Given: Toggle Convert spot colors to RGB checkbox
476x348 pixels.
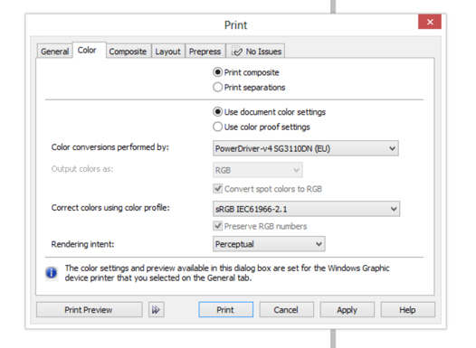Looking at the screenshot, I should (x=218, y=189).
